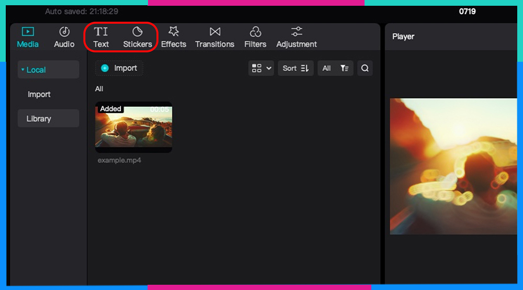Screen dimensions: 523x290
Task: Select Import under Local in the sidebar
Action: pos(39,94)
